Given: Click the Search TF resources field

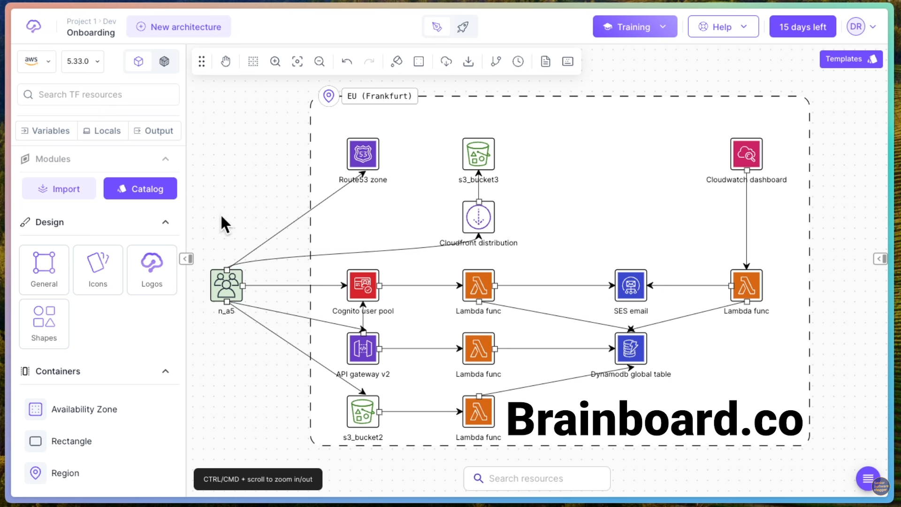Looking at the screenshot, I should click(x=99, y=95).
